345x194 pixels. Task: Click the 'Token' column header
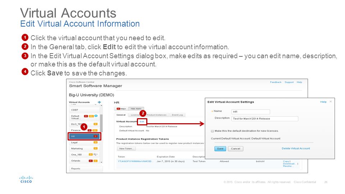point(121,157)
